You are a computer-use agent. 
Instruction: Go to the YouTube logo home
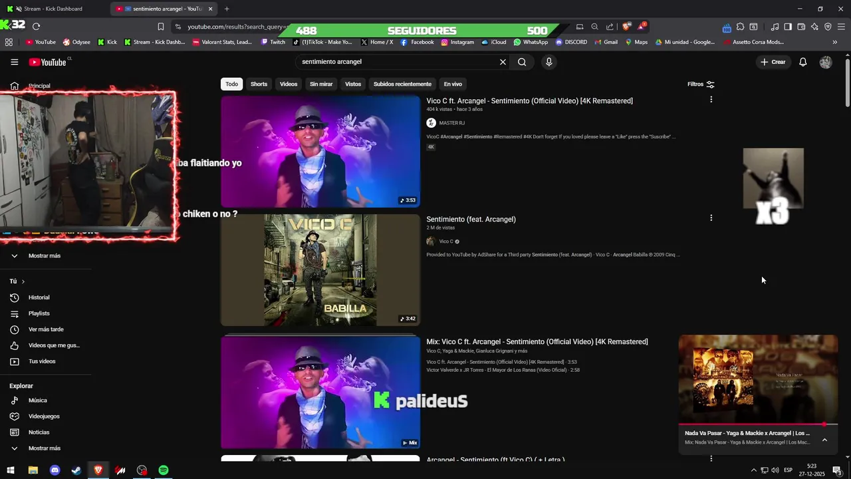pyautogui.click(x=48, y=62)
